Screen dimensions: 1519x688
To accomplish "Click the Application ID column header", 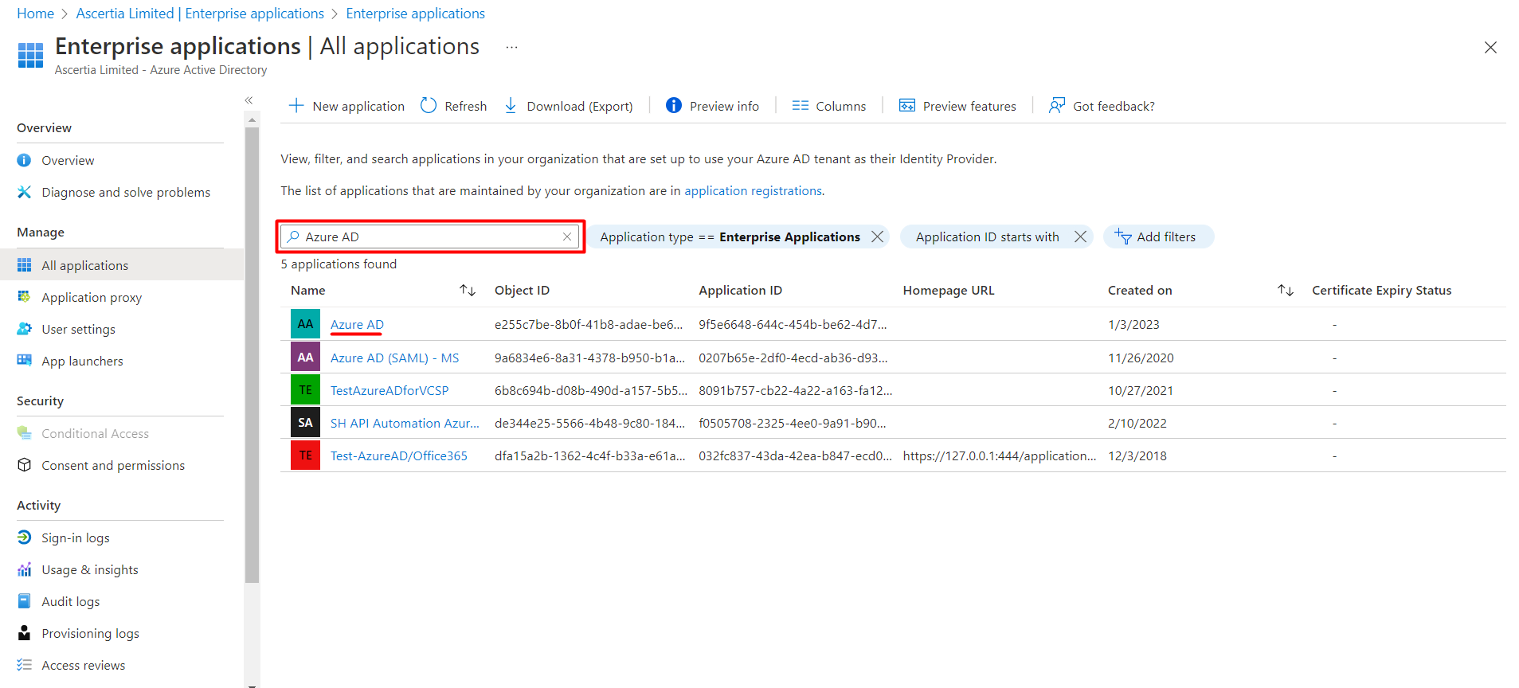I will [x=740, y=291].
